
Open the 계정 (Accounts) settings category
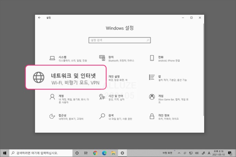69,99
